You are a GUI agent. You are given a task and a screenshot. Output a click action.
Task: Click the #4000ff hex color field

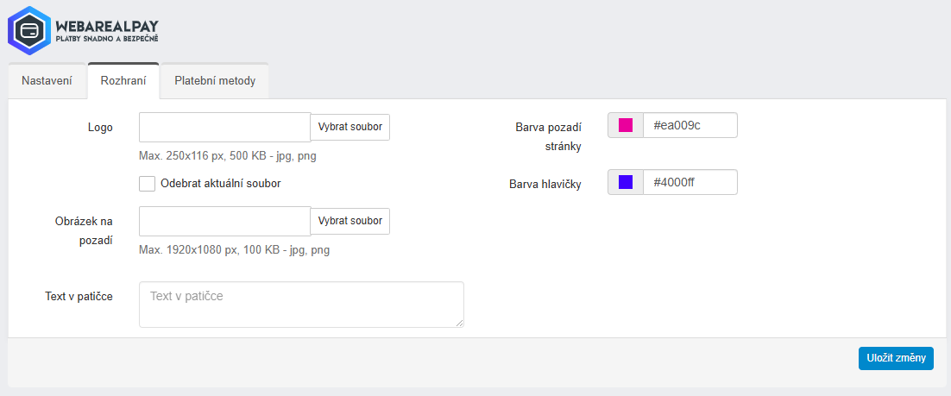tap(690, 182)
